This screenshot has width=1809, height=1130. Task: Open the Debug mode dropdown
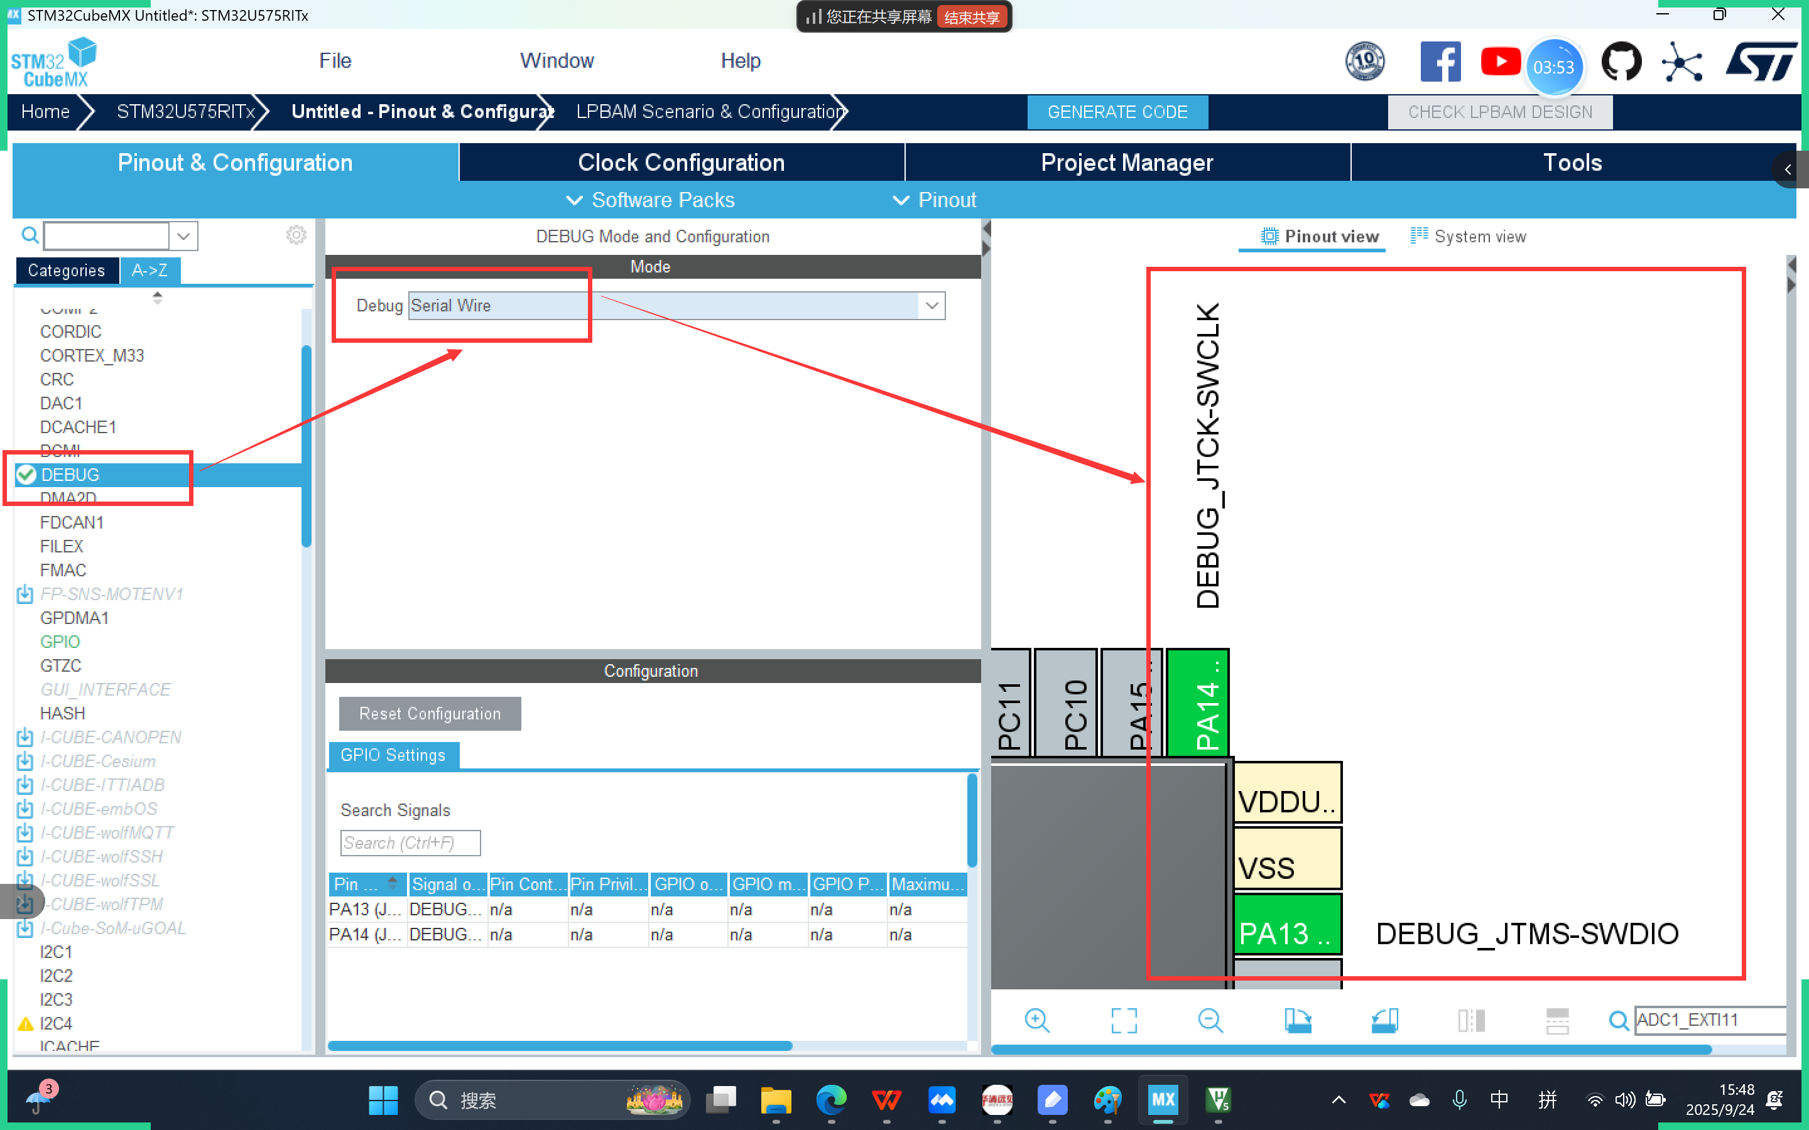click(932, 306)
